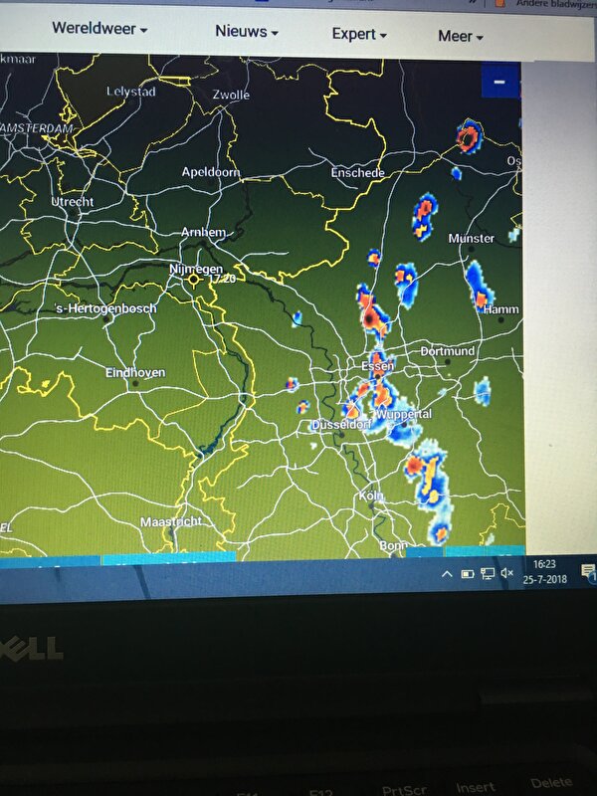Click the Hamm city label
597x796 pixels.
click(501, 309)
